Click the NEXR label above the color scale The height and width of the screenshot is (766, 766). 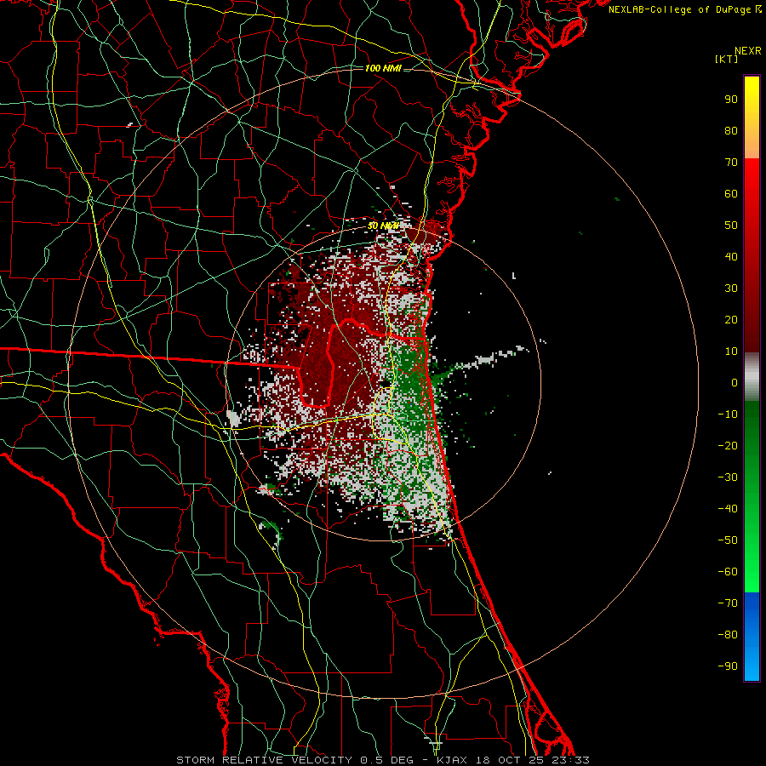748,51
